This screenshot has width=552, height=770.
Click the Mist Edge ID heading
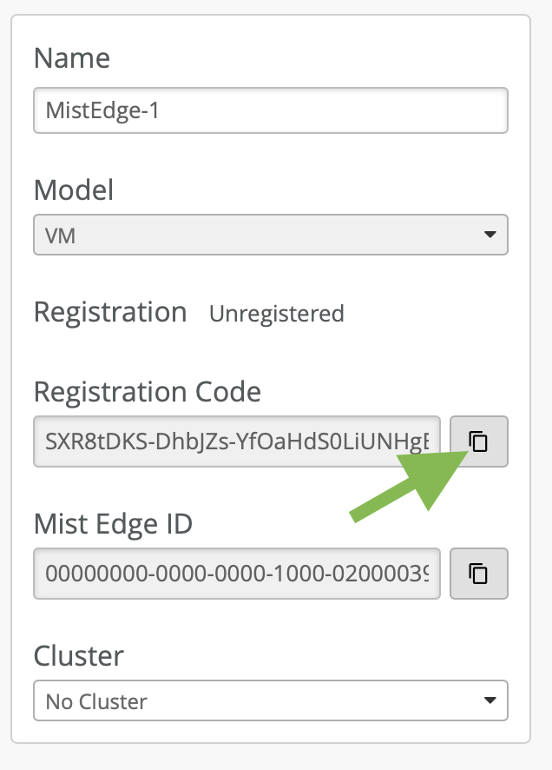[x=113, y=524]
